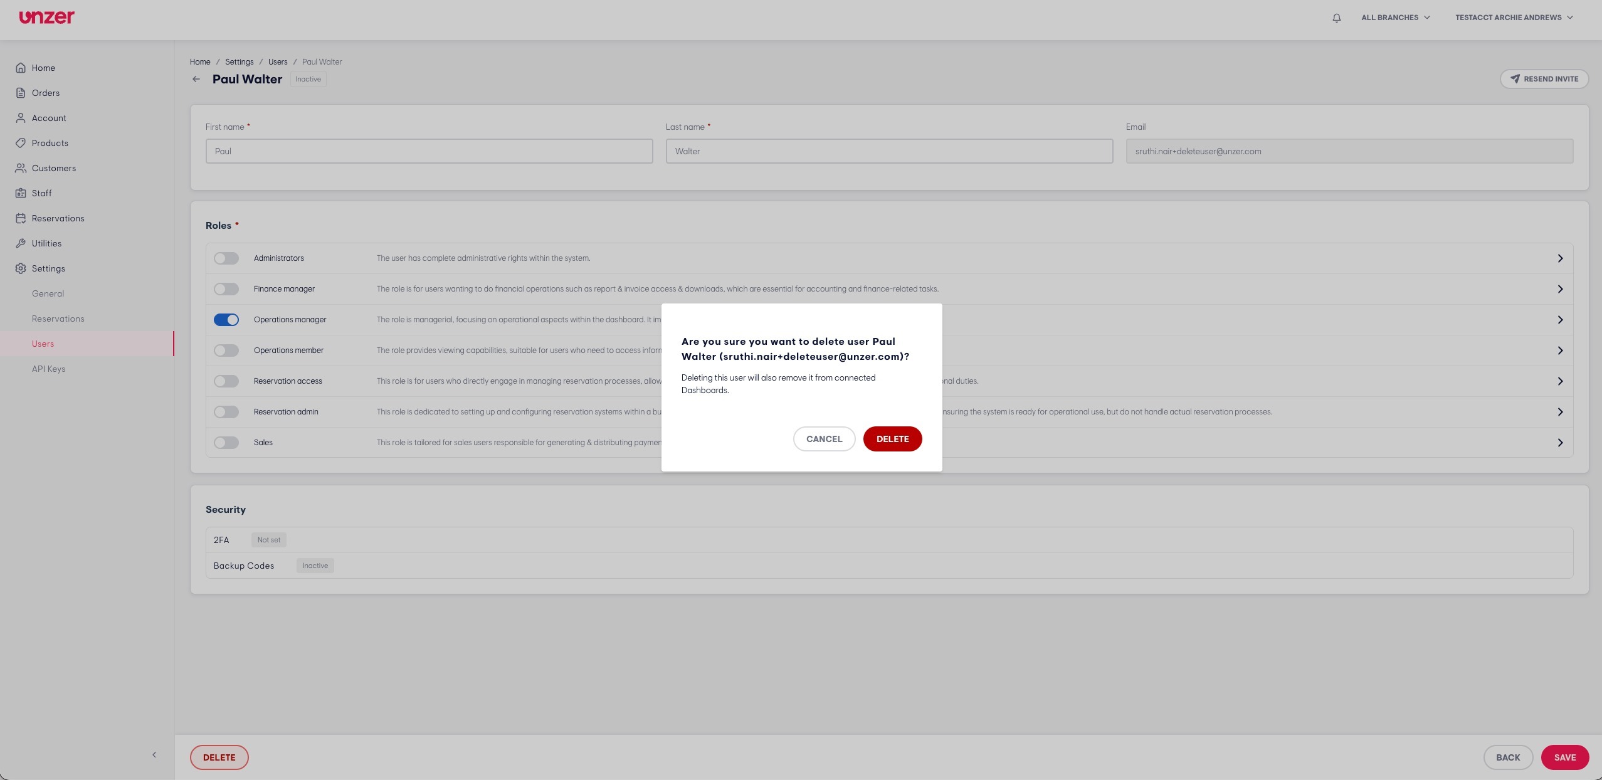Click the back arrow beside Paul Walter
Screen dimensions: 1602x780
point(196,79)
